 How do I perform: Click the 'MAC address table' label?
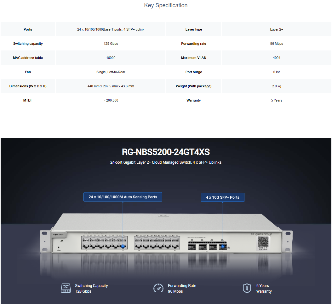click(28, 58)
